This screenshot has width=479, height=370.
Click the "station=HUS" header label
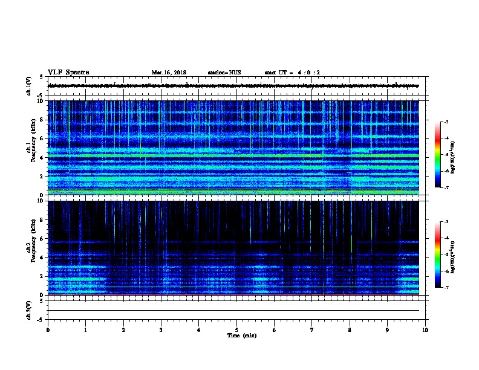pyautogui.click(x=224, y=73)
